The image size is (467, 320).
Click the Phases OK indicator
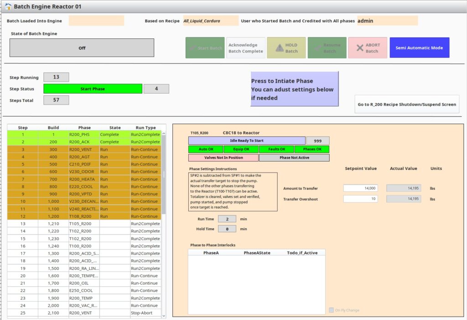[312, 149]
